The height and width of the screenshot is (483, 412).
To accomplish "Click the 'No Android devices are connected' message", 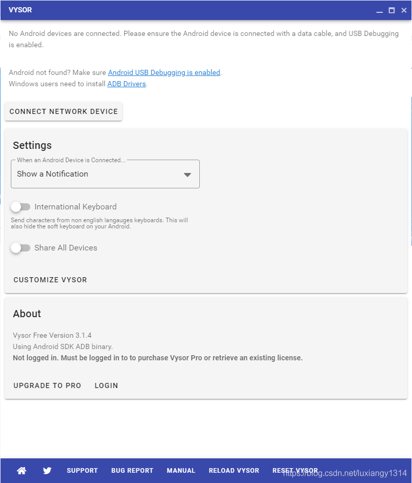I will (203, 39).
